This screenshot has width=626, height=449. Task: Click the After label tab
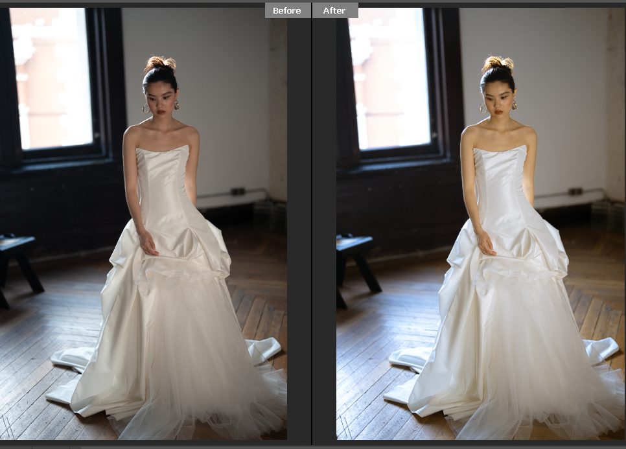[x=334, y=10]
